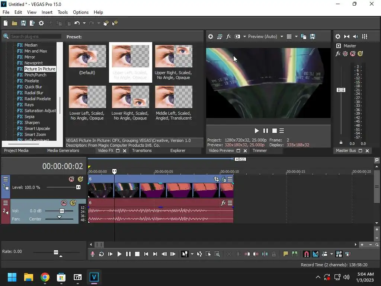
Task: Select the Mirror video effect
Action: 30,57
